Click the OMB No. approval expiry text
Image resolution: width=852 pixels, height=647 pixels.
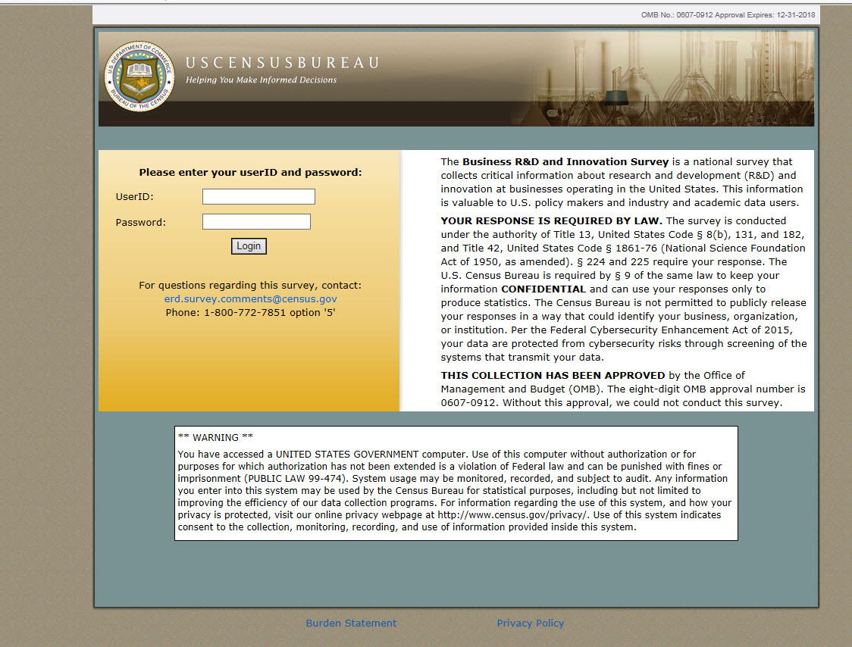tap(728, 14)
